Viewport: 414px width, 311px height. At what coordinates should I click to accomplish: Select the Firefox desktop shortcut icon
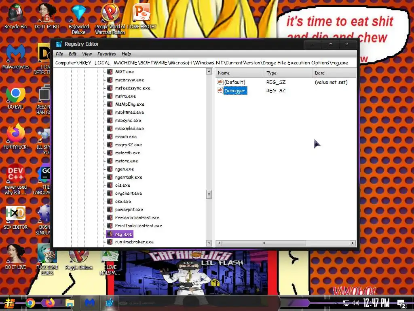(16, 137)
